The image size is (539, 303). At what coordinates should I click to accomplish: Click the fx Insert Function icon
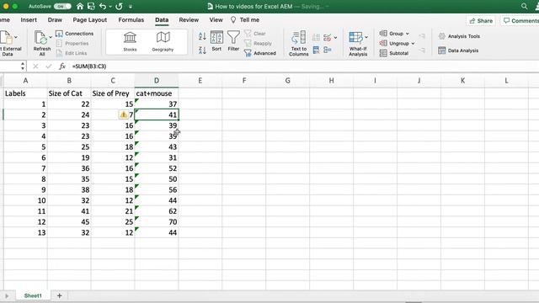pyautogui.click(x=62, y=66)
